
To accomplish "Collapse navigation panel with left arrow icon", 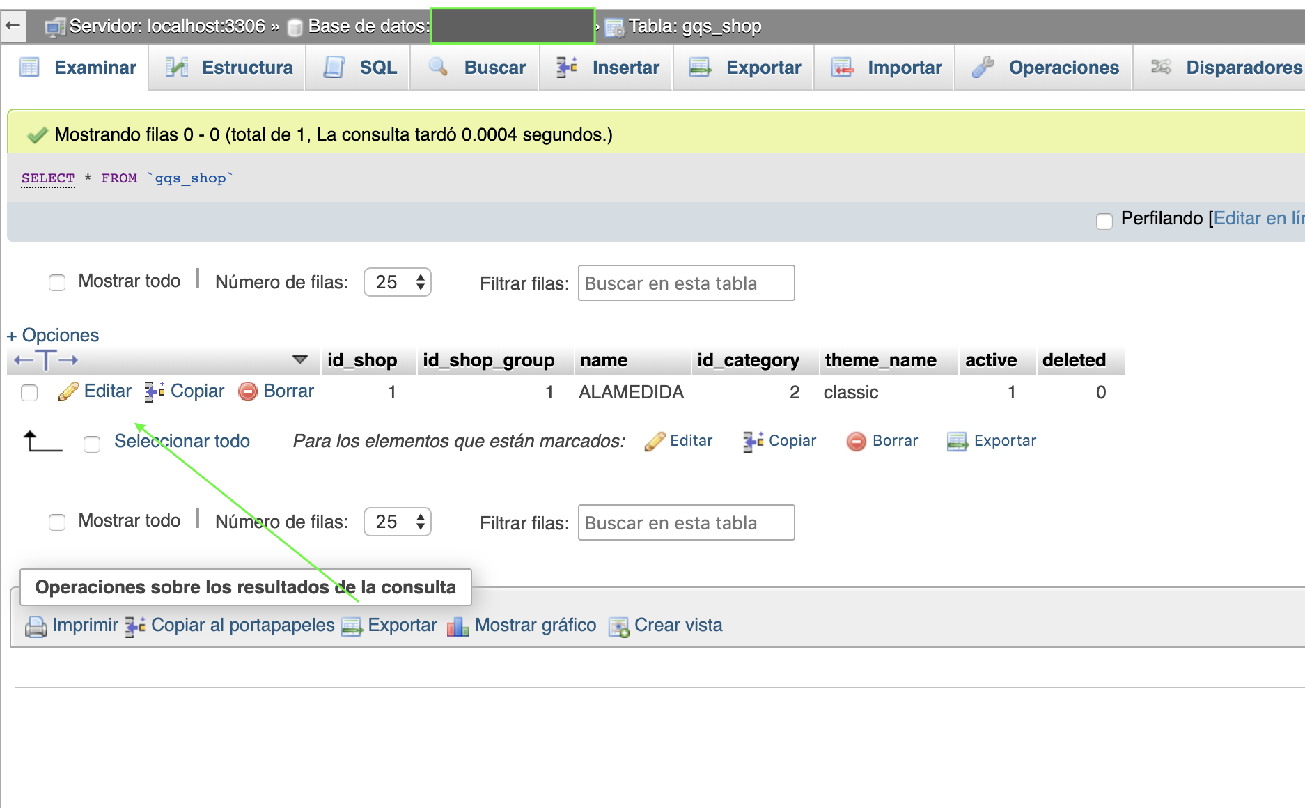I will [13, 26].
